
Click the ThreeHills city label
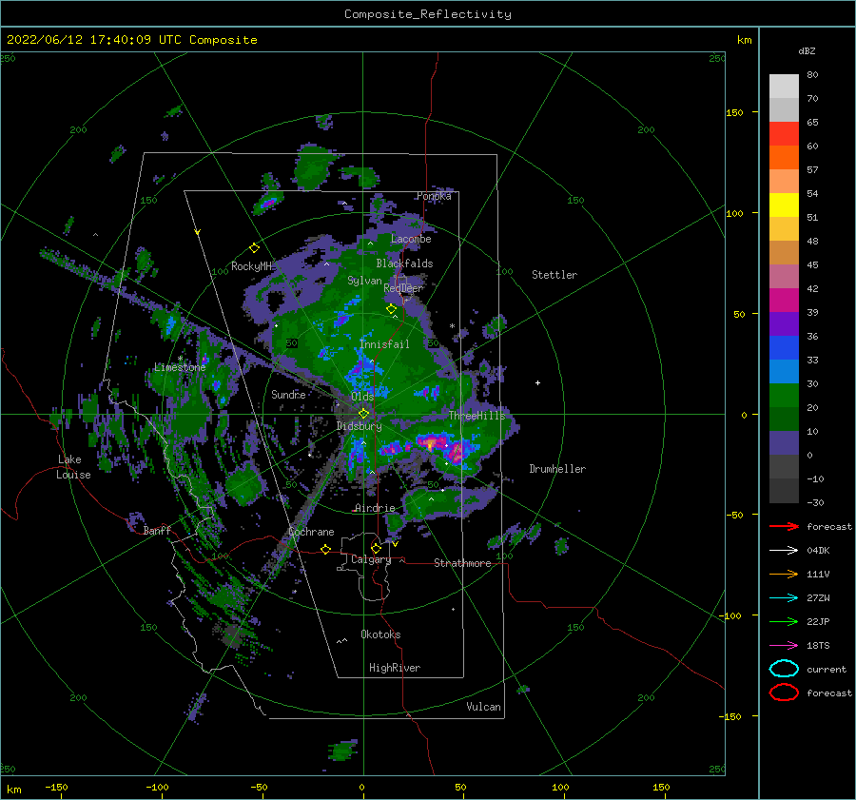(x=477, y=416)
